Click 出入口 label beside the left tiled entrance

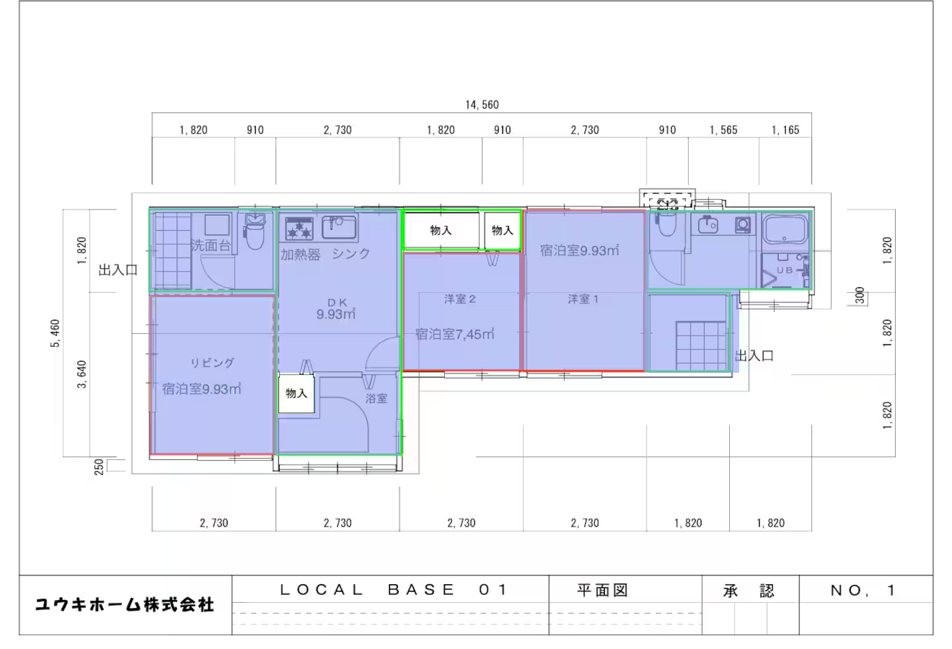coord(118,270)
